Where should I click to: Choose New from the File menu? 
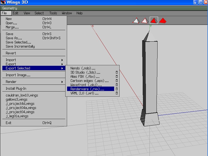pyautogui.click(x=34, y=19)
